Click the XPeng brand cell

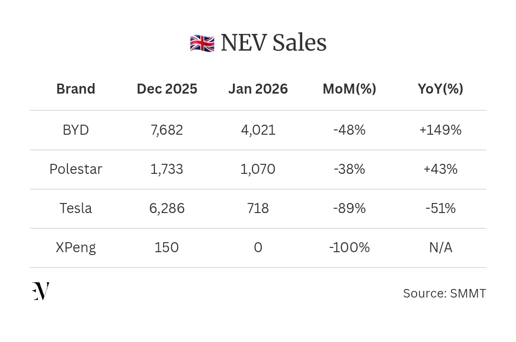click(x=76, y=247)
